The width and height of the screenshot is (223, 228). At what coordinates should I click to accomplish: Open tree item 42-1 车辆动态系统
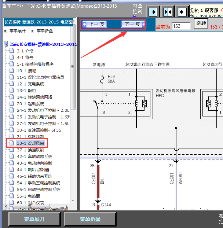pyautogui.click(x=34, y=157)
